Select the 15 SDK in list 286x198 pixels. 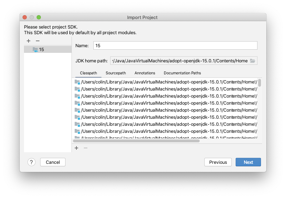[x=48, y=49]
